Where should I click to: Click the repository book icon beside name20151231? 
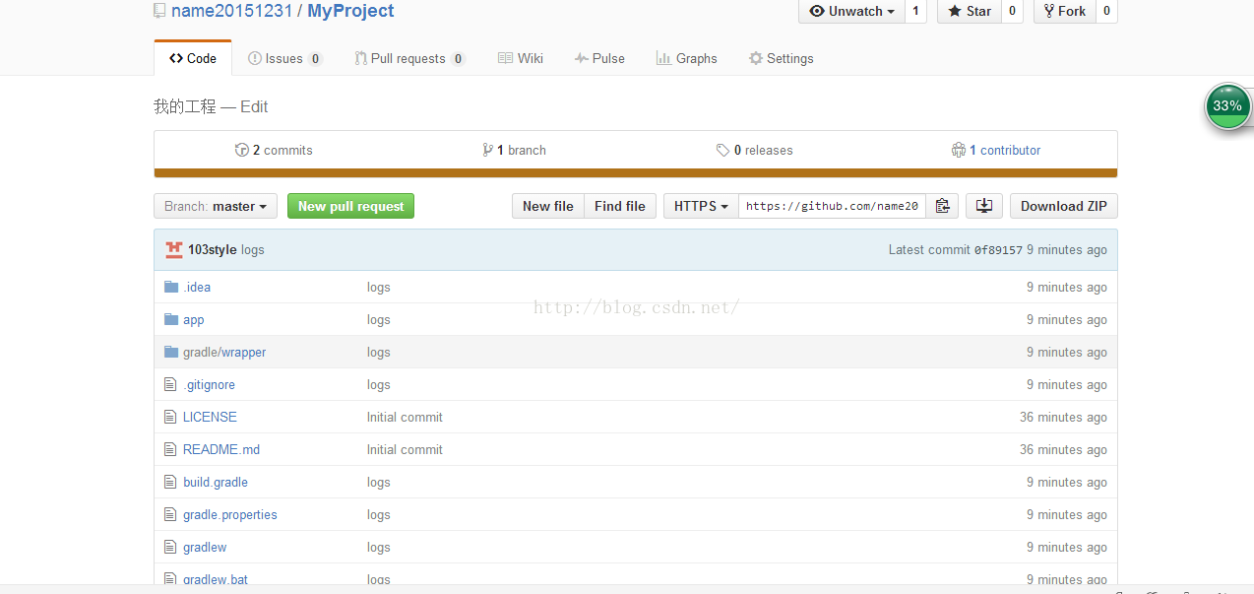[x=159, y=11]
